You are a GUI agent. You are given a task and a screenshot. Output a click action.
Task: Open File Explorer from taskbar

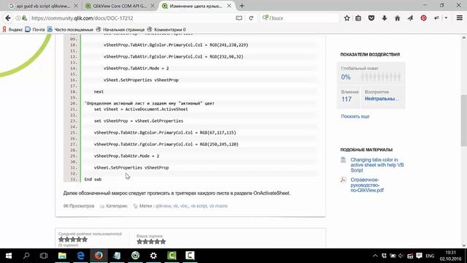point(62,256)
